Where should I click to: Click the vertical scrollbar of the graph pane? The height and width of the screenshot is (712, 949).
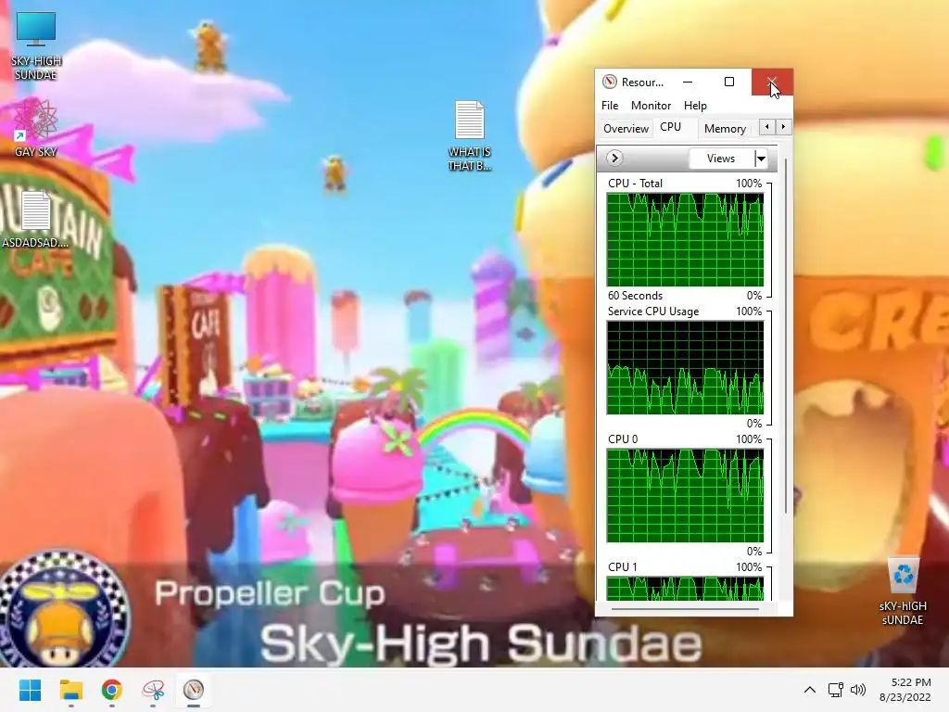[786, 336]
